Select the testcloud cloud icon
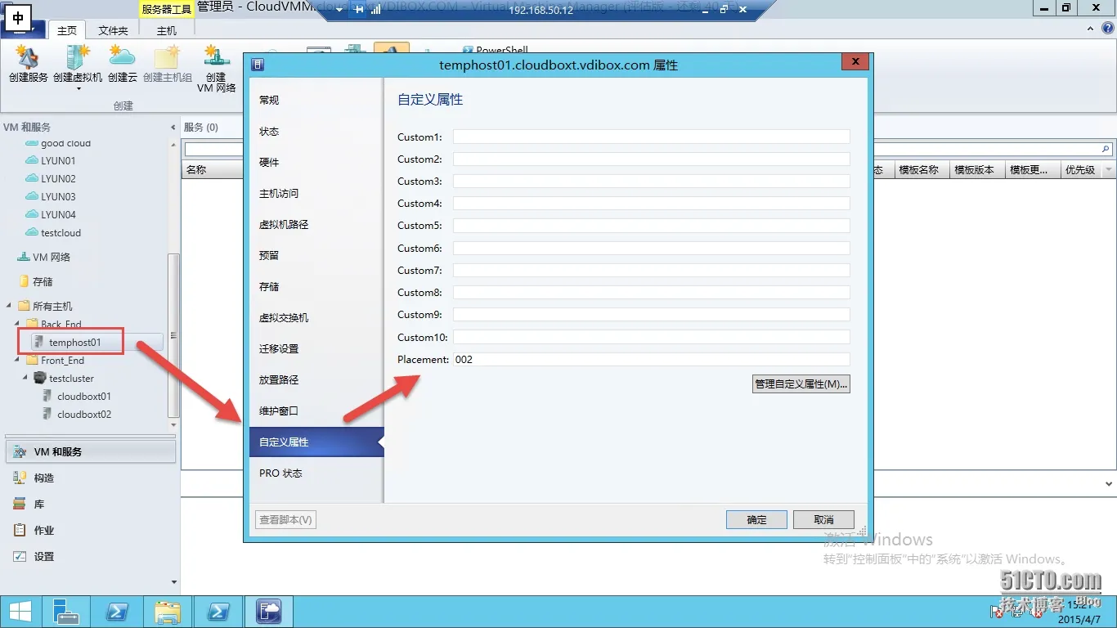The width and height of the screenshot is (1117, 628). pyautogui.click(x=32, y=233)
